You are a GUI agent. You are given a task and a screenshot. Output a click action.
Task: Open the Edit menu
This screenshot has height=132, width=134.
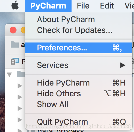pyautogui.click(x=107, y=6)
